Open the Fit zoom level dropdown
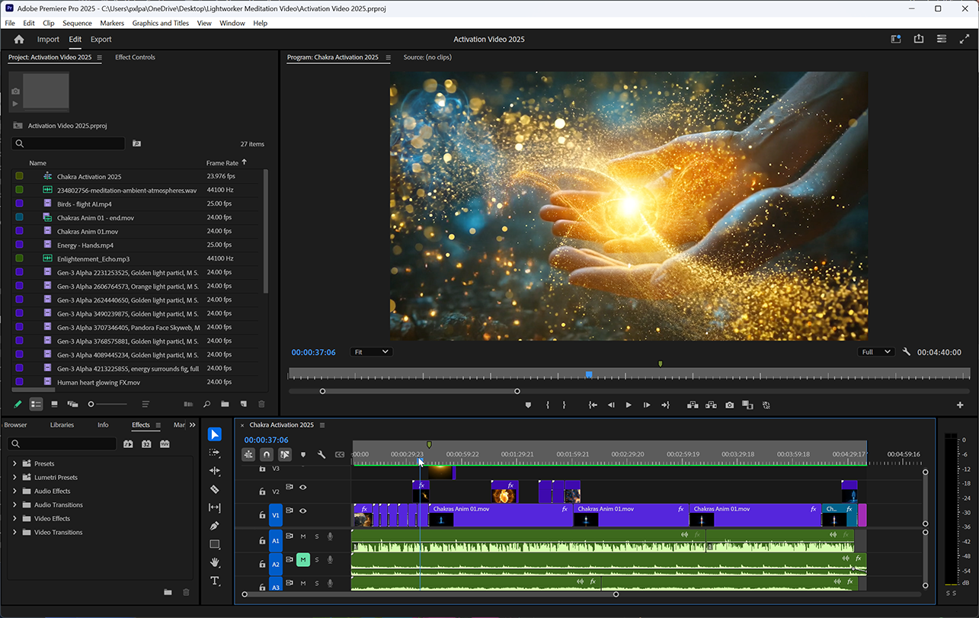Screen dimensions: 979x618 tap(371, 352)
